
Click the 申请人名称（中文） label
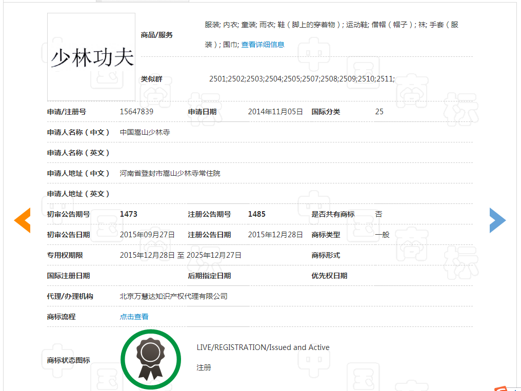tap(78, 132)
